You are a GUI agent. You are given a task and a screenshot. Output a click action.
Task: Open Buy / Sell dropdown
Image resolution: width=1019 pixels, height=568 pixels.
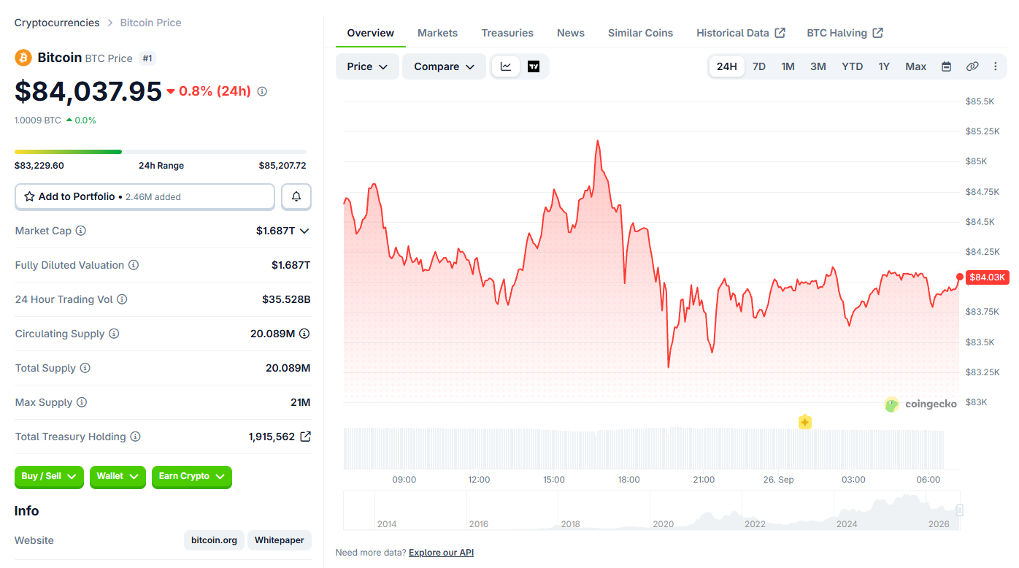pyautogui.click(x=49, y=476)
